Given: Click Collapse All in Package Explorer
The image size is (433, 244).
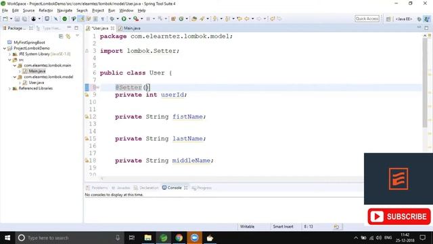Looking at the screenshot, I should coord(61,36).
